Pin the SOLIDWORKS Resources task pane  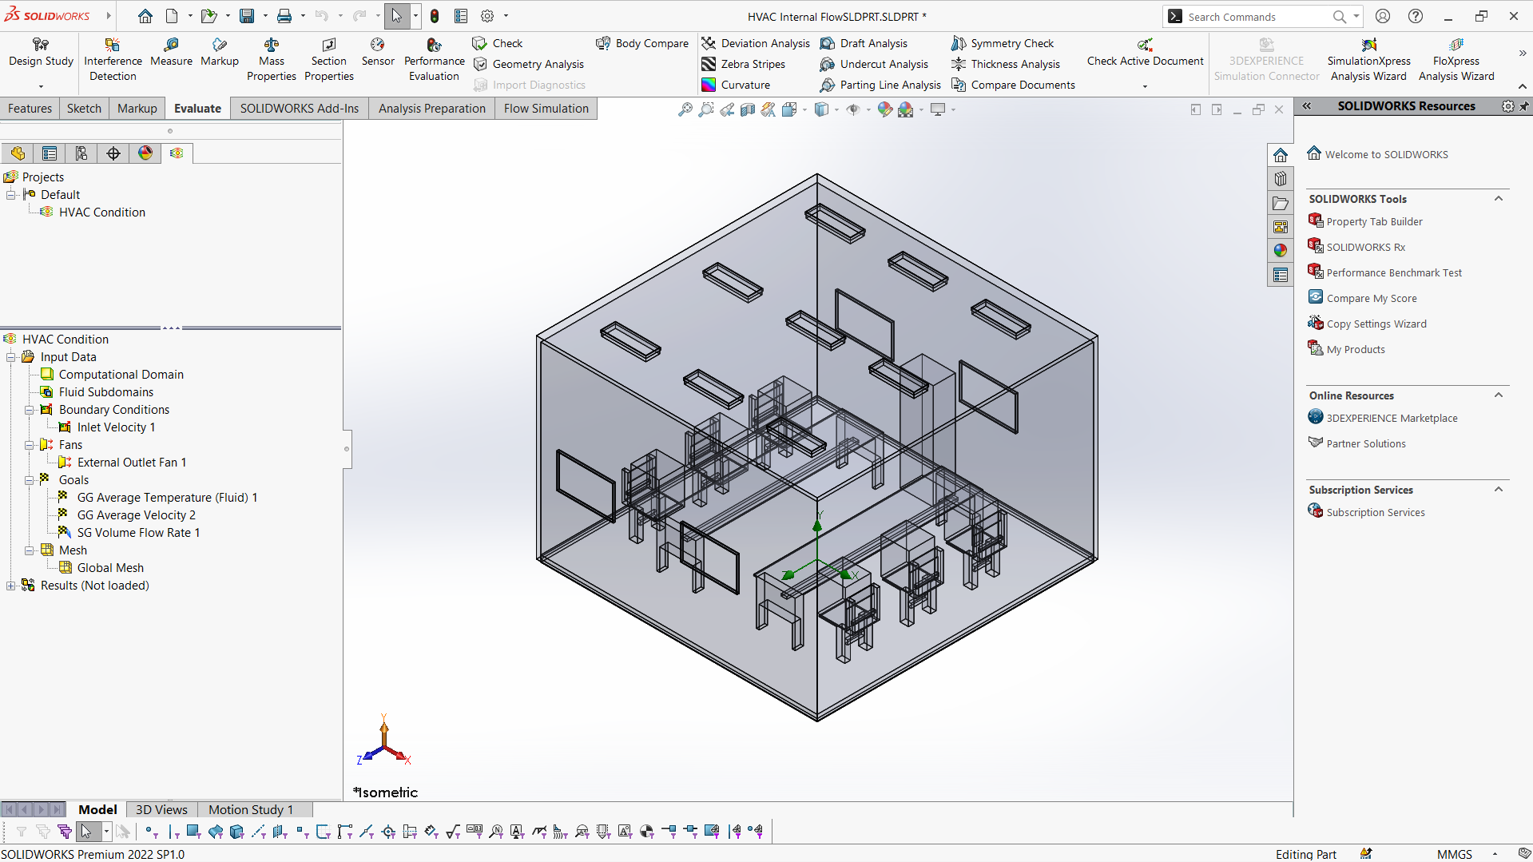1524,106
